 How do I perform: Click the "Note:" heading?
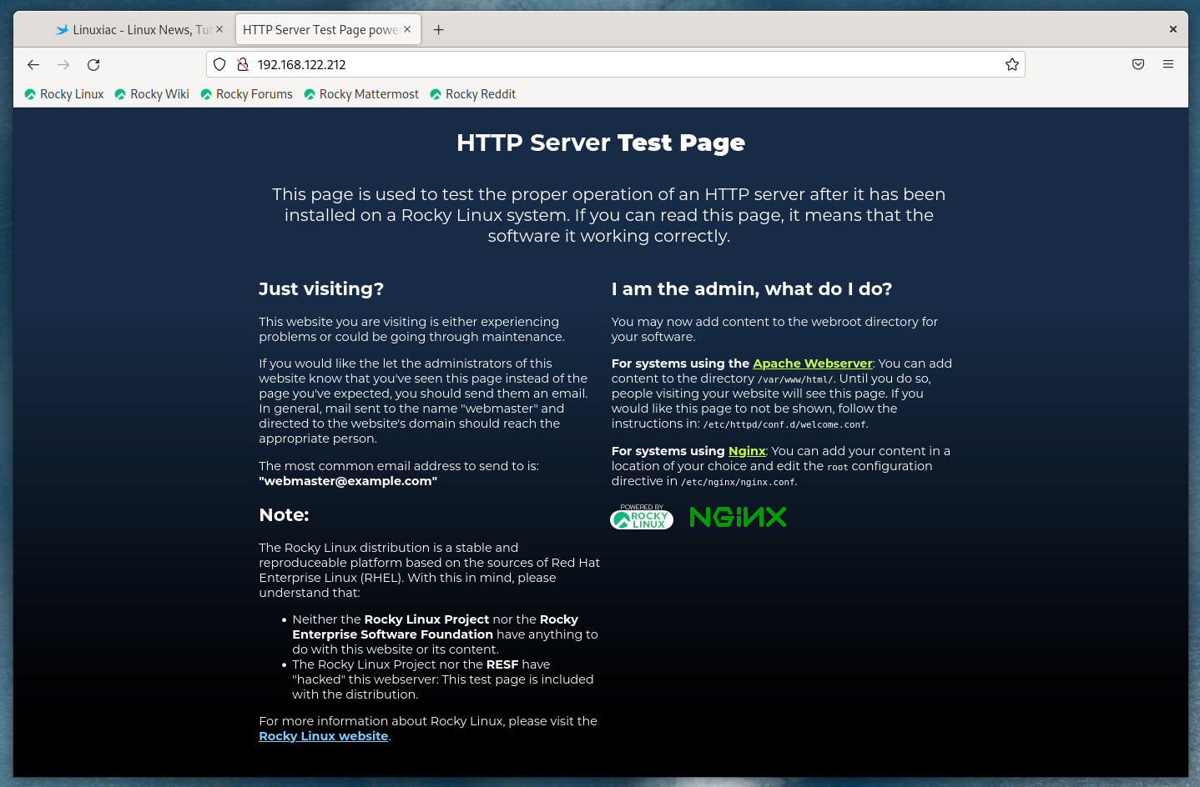(284, 515)
